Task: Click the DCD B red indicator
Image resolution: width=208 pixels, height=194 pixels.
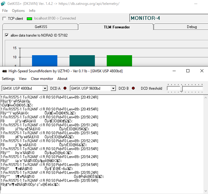Action: click(133, 88)
